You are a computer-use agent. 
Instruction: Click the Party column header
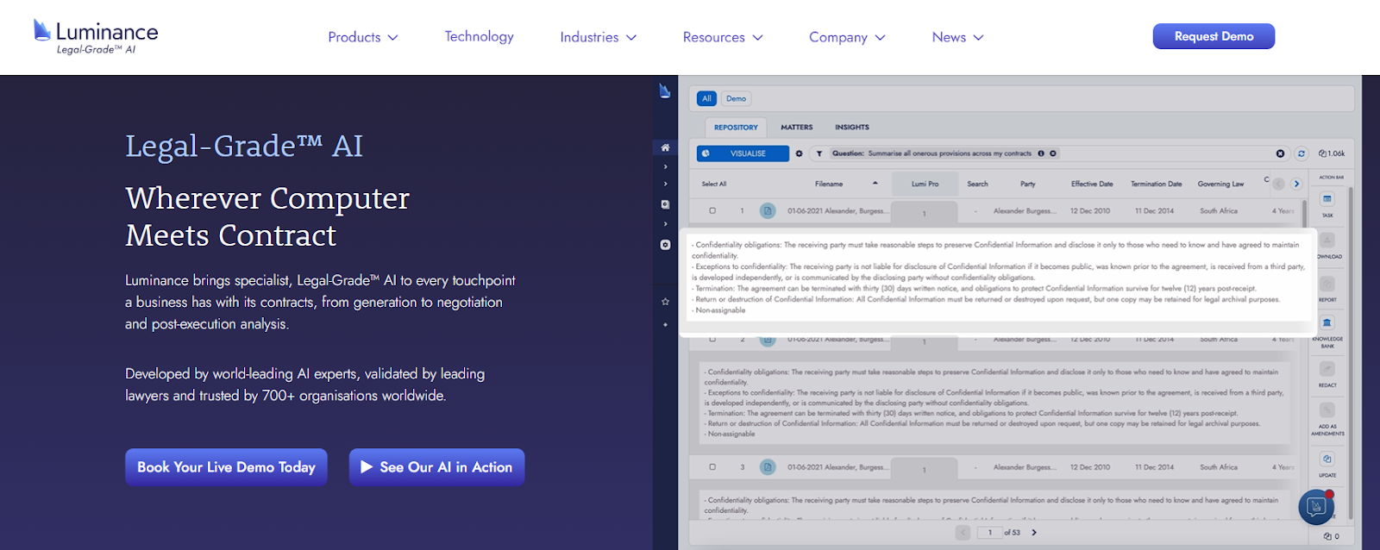[x=1027, y=184]
